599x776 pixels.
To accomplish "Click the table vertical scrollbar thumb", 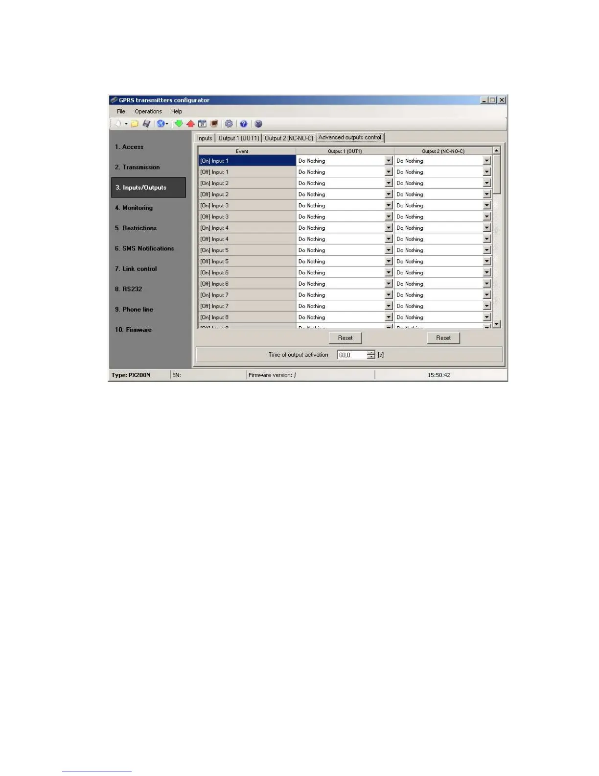I will click(x=497, y=174).
